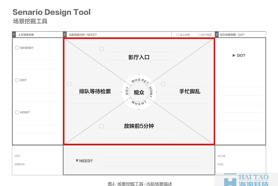The width and height of the screenshot is (278, 186).
Task: Tick the checkbox above 手忙脚乱
Action: pos(163,84)
